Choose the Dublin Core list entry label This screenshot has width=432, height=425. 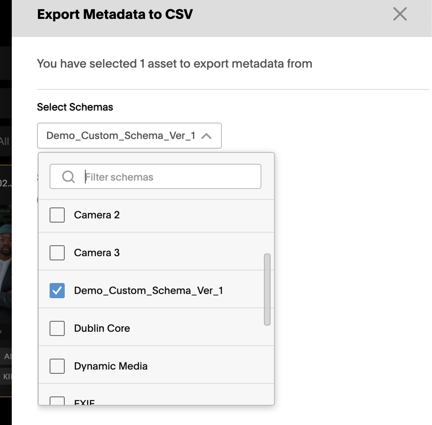pos(102,328)
